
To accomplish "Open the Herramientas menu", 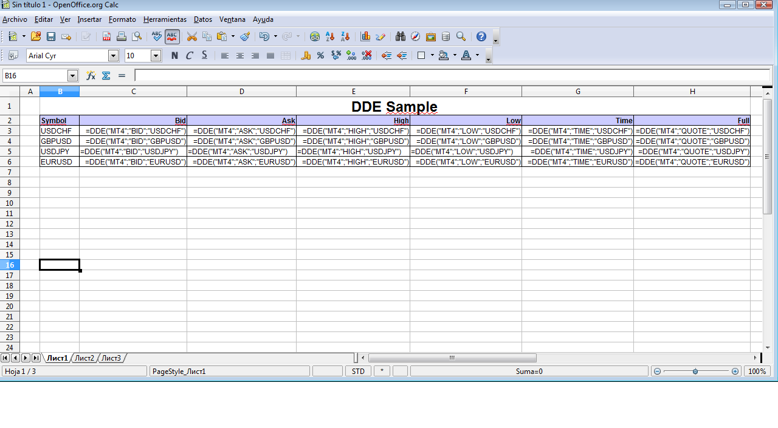I will click(x=165, y=19).
